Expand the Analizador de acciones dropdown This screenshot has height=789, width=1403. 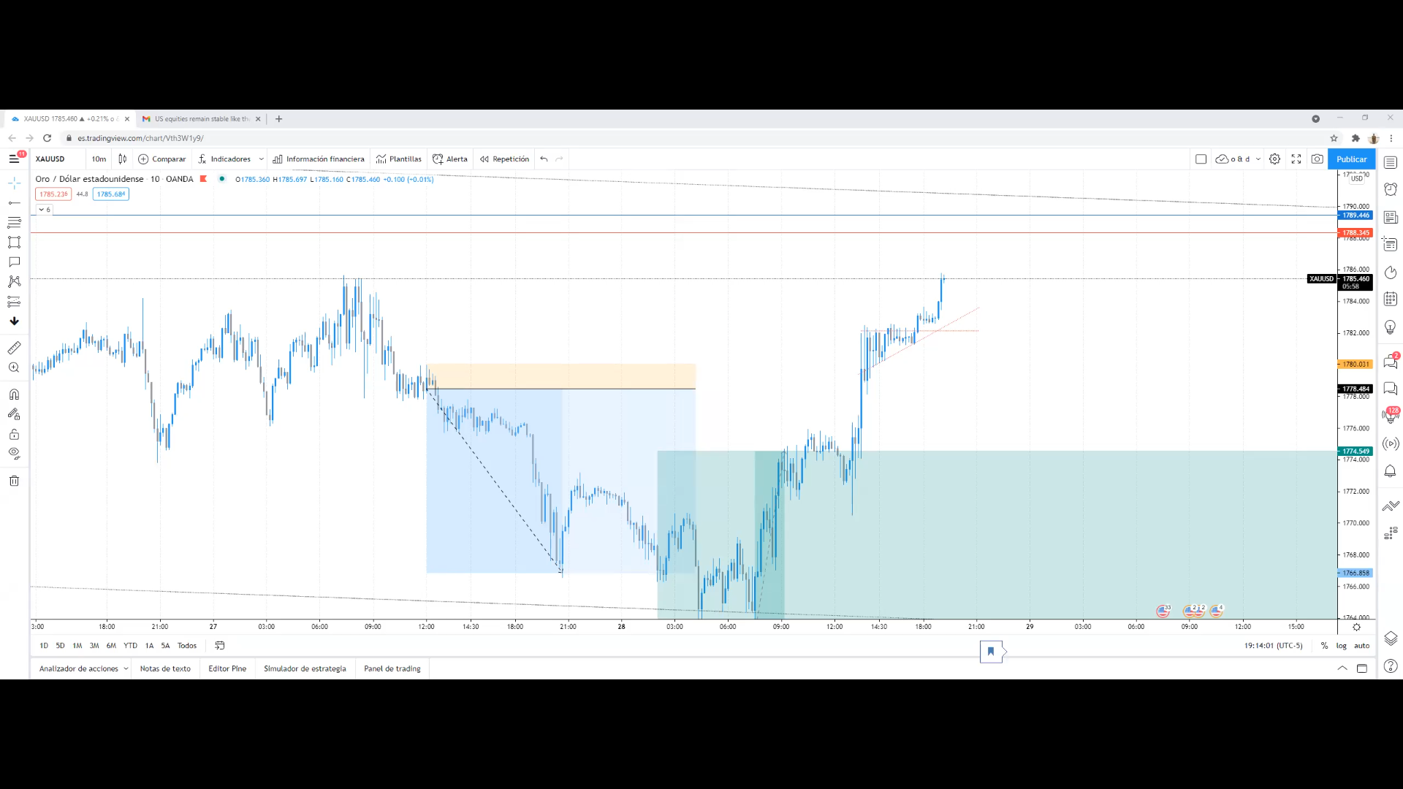(x=83, y=668)
